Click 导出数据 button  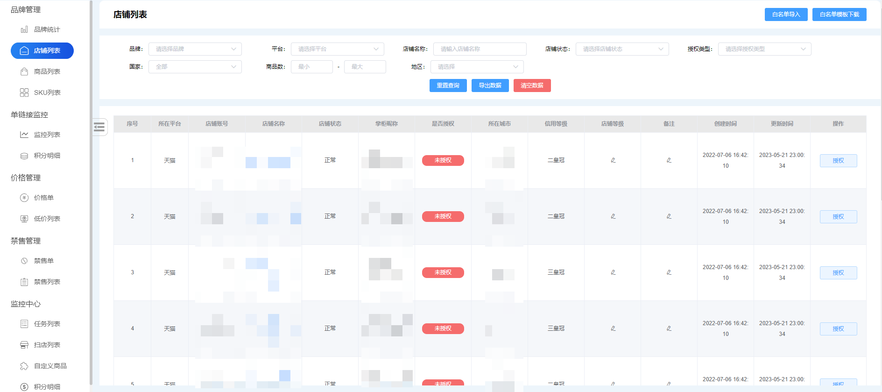tap(490, 86)
